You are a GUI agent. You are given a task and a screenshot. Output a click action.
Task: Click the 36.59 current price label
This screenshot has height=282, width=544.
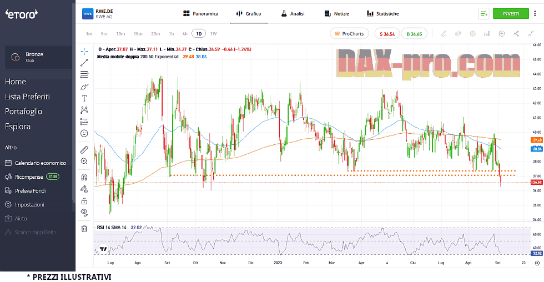537,182
